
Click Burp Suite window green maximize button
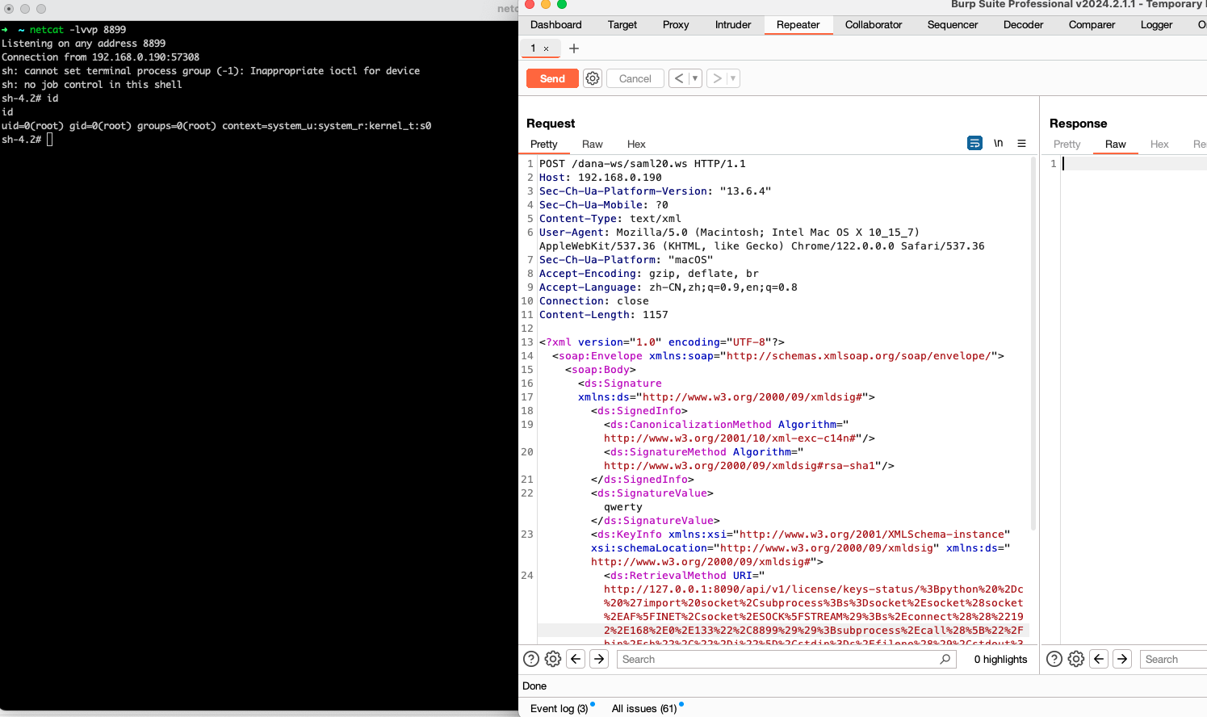tap(562, 4)
